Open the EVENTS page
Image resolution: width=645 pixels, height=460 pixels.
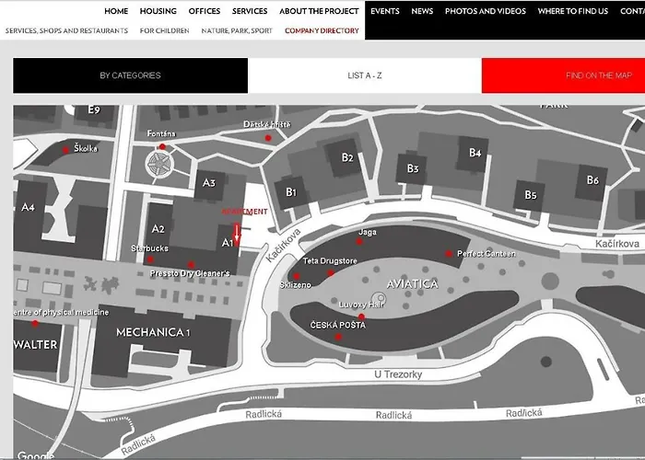click(x=384, y=11)
